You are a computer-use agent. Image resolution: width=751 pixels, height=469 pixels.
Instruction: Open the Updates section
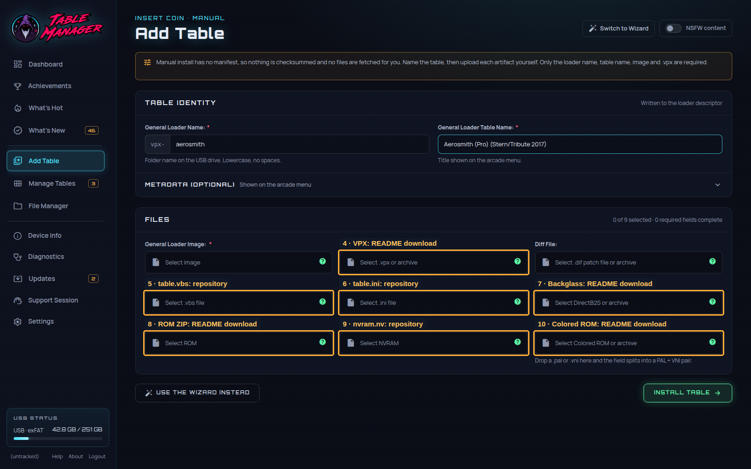[55, 279]
